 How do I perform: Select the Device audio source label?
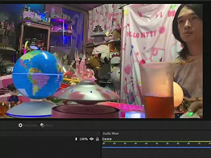point(107,139)
